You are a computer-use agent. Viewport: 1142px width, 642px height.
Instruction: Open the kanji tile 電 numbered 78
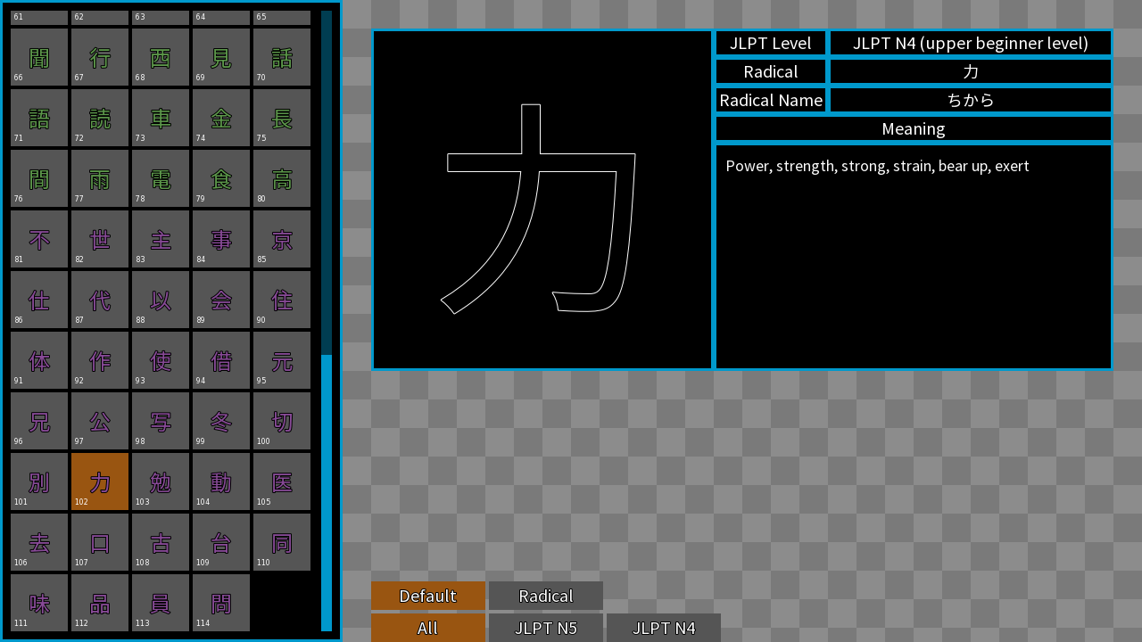click(x=161, y=177)
